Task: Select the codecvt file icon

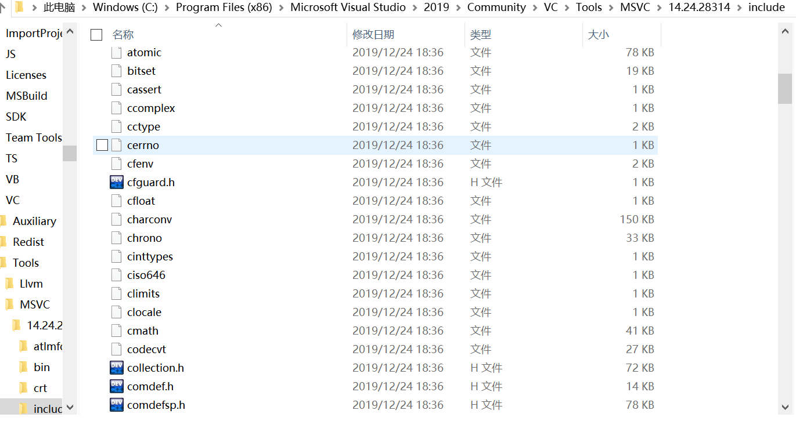Action: pyautogui.click(x=117, y=350)
